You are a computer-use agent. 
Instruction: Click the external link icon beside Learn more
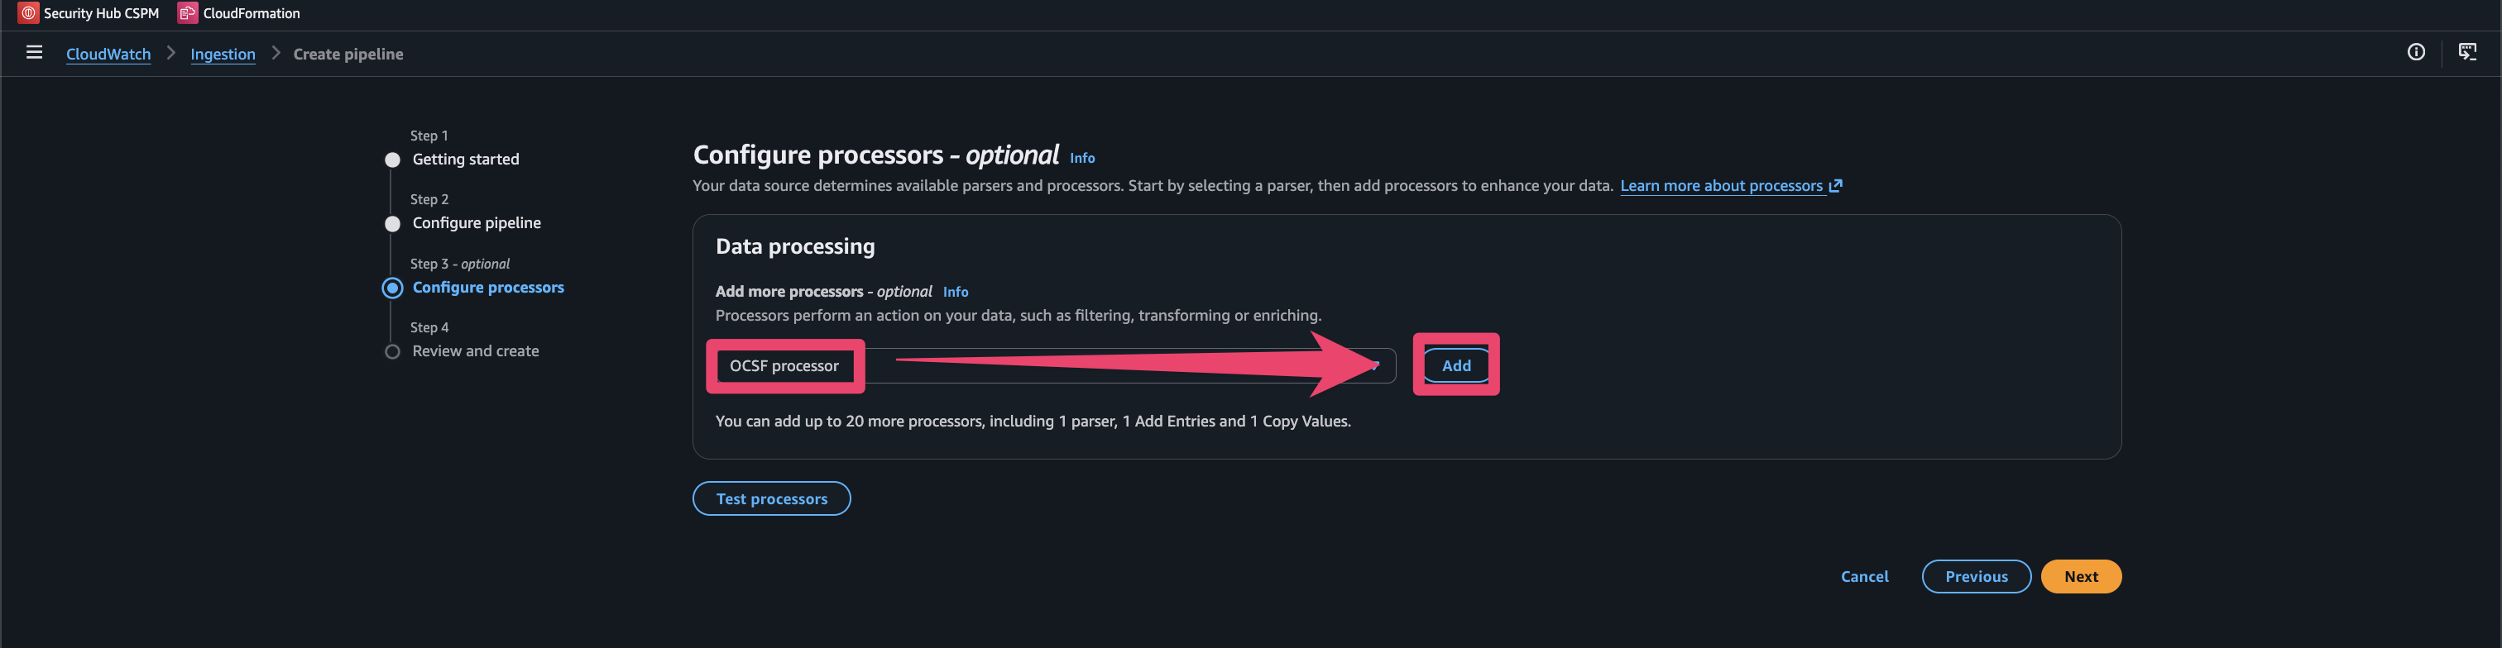coord(1835,186)
